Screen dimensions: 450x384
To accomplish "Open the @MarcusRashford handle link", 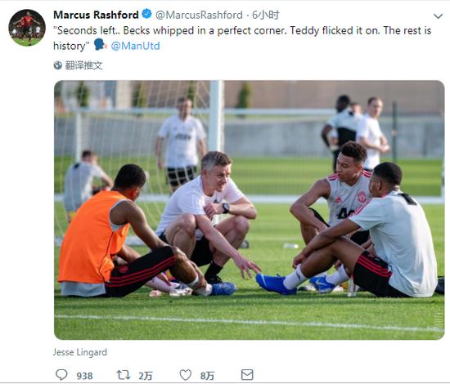I will 199,15.
